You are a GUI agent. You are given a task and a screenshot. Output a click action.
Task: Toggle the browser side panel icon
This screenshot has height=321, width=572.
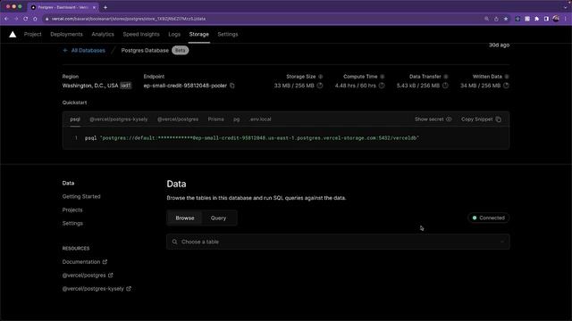546,19
